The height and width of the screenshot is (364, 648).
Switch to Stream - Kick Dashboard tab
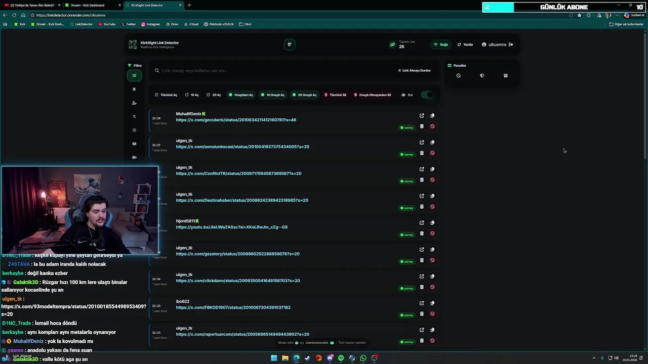93,5
